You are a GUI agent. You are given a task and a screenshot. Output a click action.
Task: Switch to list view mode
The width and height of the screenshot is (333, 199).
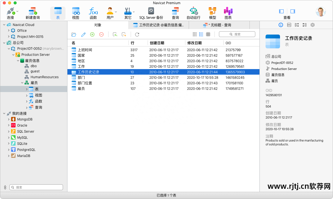[x=201, y=34]
